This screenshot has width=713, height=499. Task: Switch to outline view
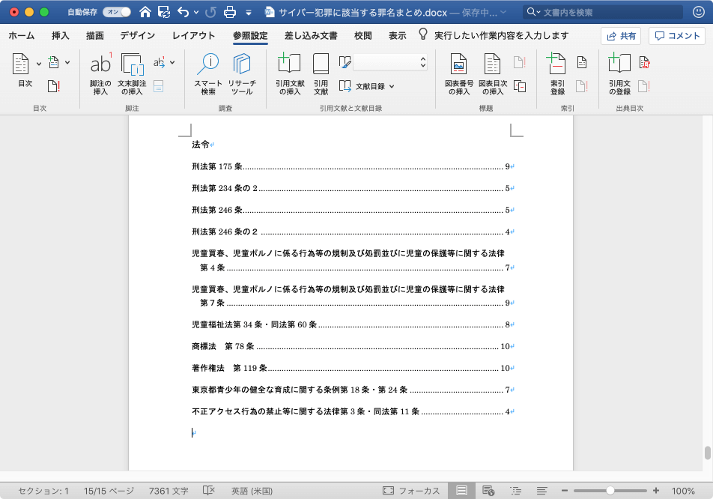pos(515,490)
